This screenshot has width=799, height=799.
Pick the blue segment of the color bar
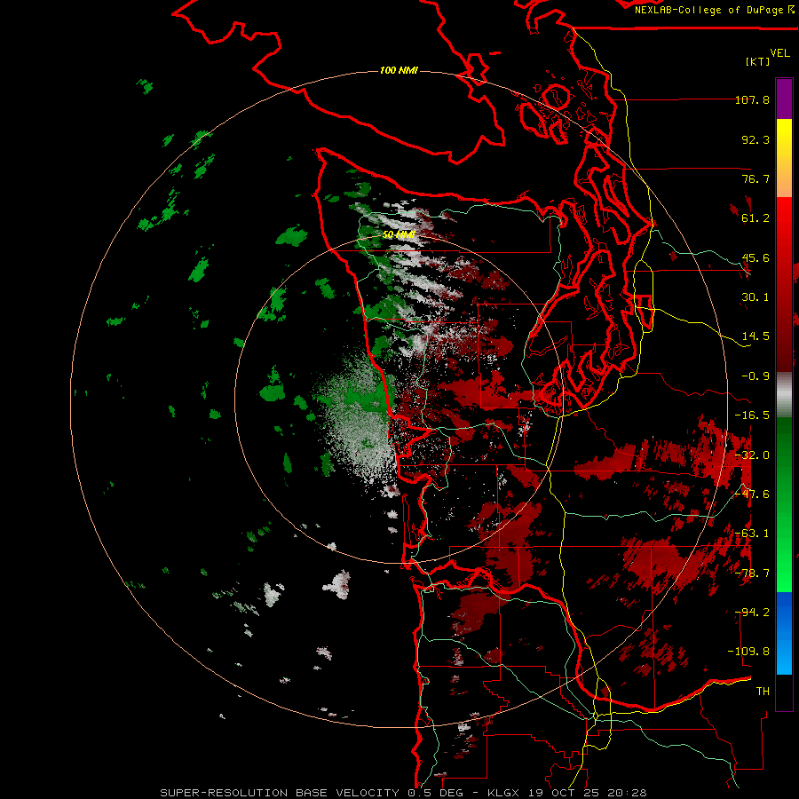click(784, 633)
